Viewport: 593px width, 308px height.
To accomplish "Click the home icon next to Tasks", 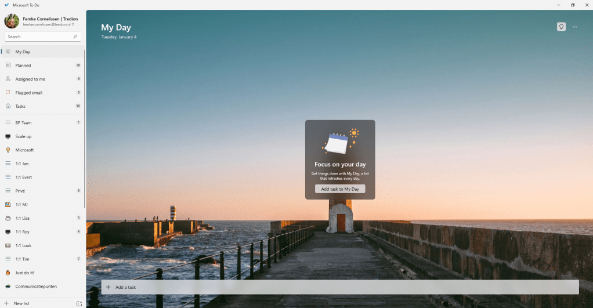I will click(x=8, y=106).
